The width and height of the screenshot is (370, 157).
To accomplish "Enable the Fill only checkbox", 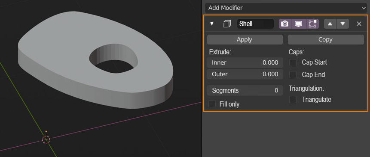I will [x=212, y=104].
